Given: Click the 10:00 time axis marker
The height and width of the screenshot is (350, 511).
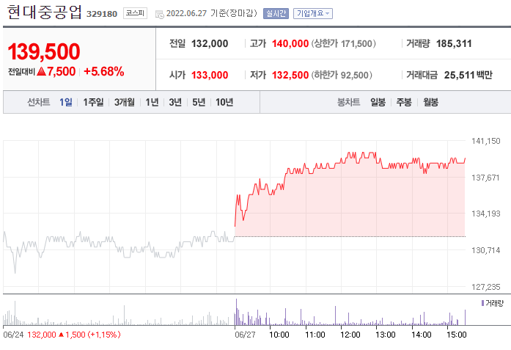Looking at the screenshot, I should (x=279, y=335).
